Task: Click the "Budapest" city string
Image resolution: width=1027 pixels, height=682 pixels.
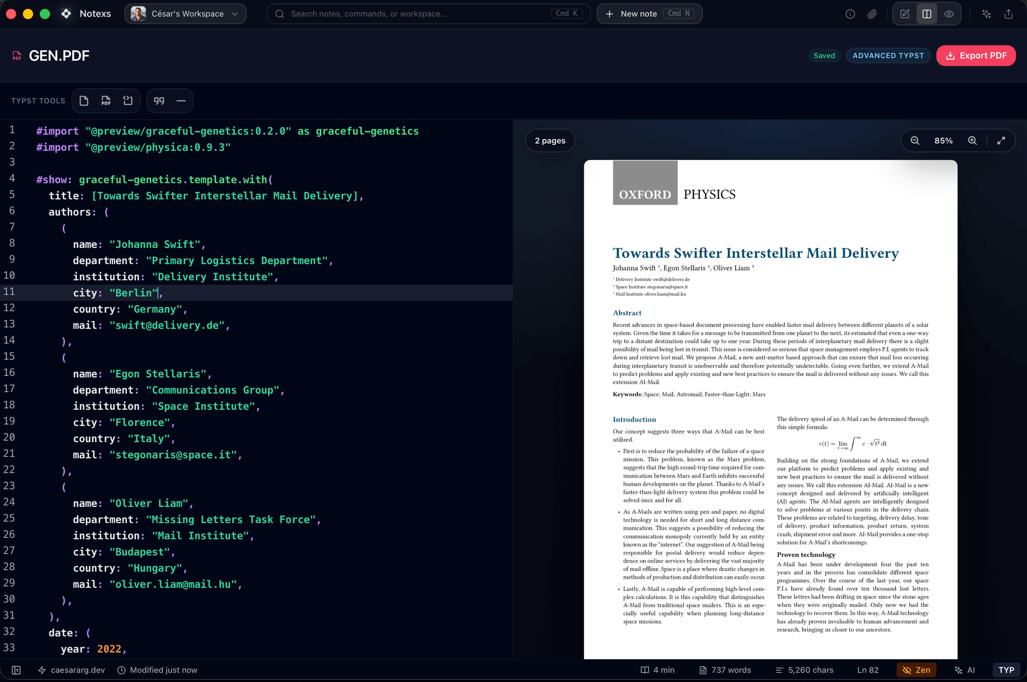Action: pyautogui.click(x=139, y=552)
